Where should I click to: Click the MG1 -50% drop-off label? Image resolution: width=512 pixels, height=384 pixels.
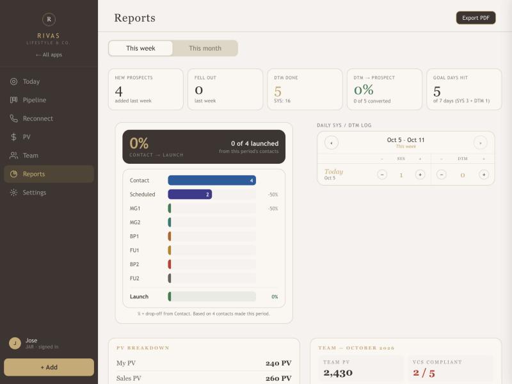click(273, 209)
